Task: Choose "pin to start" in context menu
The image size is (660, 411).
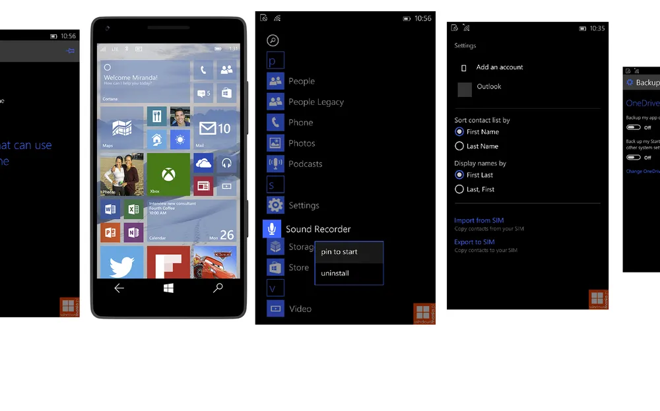Action: 339,252
